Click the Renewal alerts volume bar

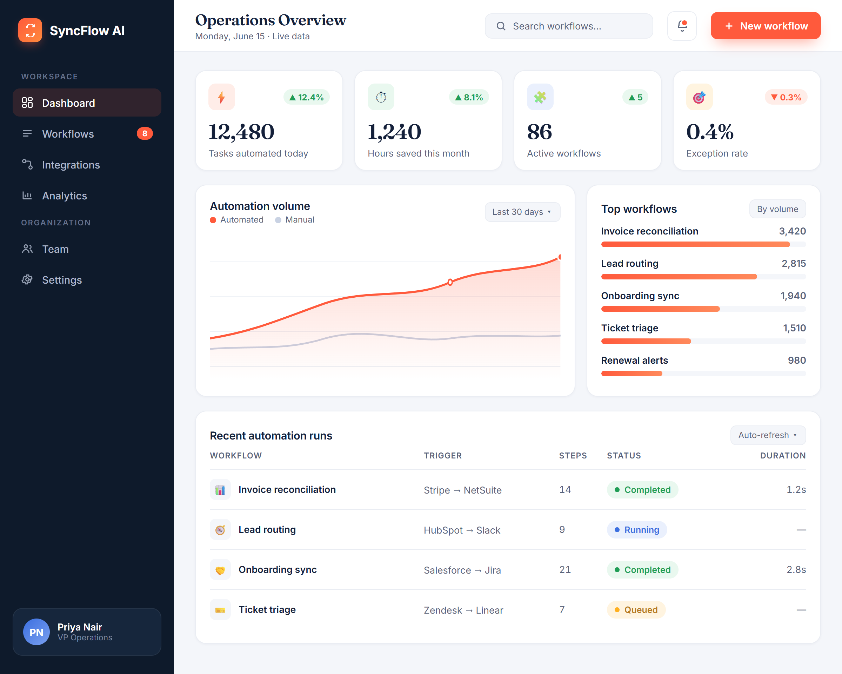click(x=703, y=374)
